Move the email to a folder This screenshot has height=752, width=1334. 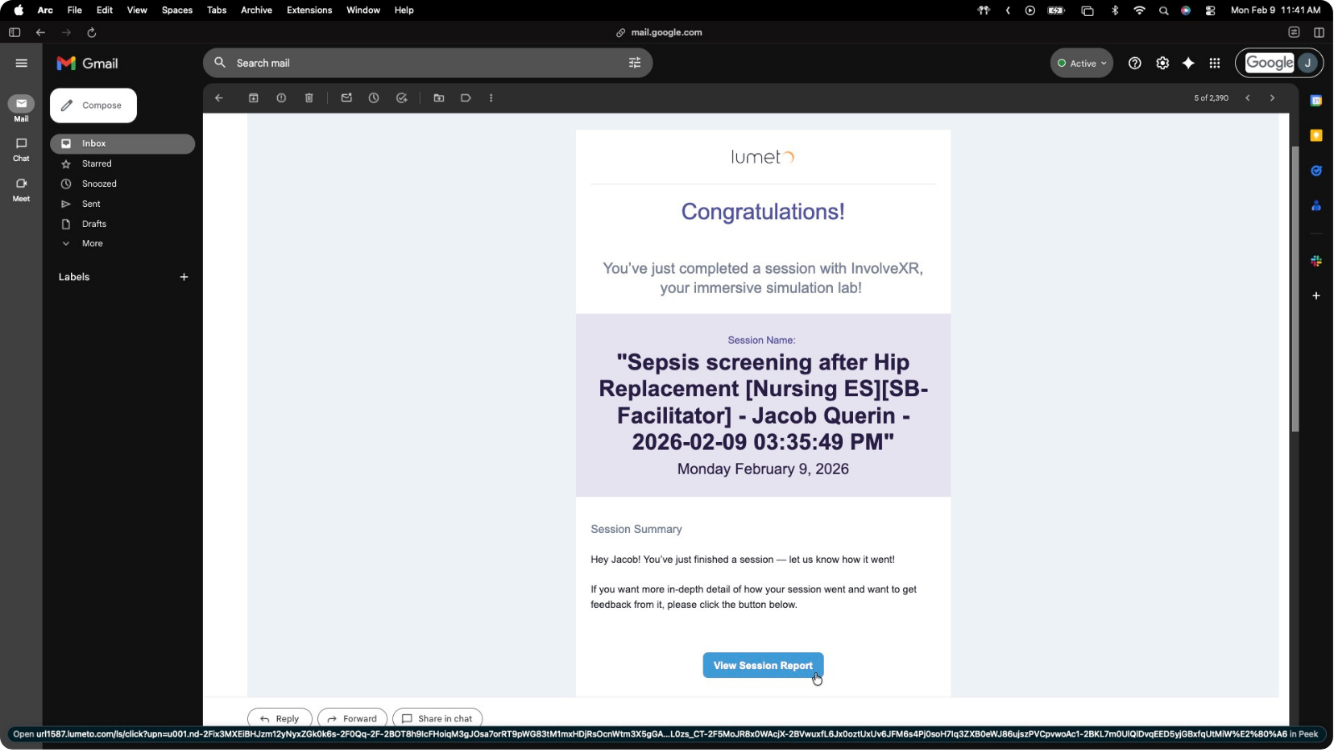coord(439,98)
